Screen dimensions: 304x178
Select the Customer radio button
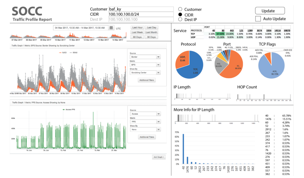[x=180, y=9]
